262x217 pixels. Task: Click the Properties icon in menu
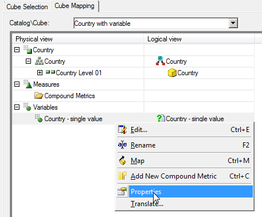pyautogui.click(x=122, y=191)
